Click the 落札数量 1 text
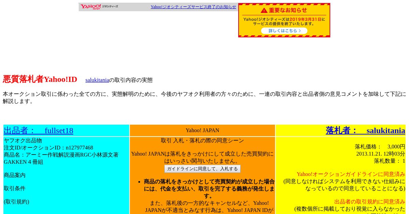The width and height of the screenshot is (409, 214). [x=390, y=161]
